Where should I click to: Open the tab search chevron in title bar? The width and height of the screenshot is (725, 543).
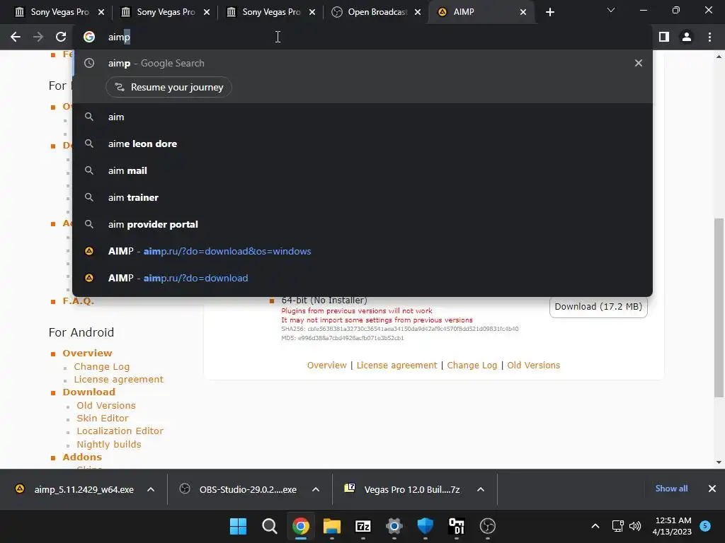point(611,10)
